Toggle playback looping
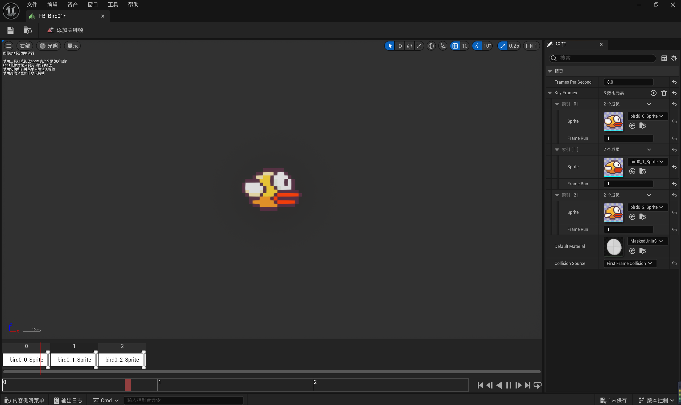Viewport: 681px width, 405px height. [537, 385]
